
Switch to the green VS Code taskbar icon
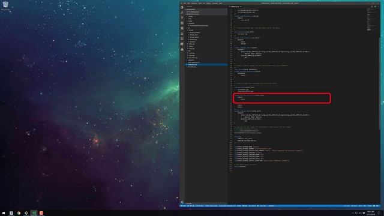pyautogui.click(x=34, y=213)
